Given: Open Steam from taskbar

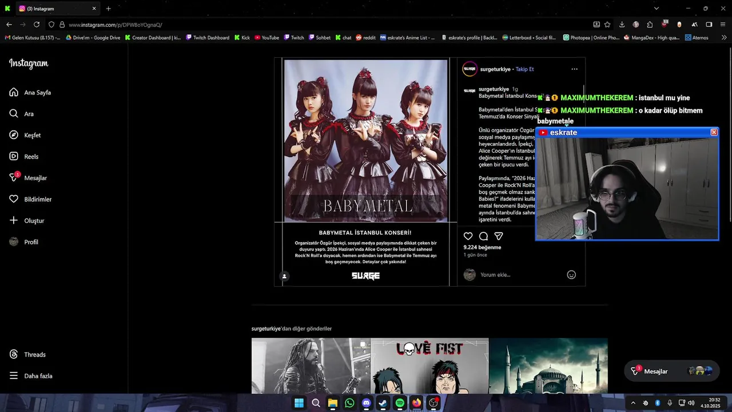Looking at the screenshot, I should point(383,403).
